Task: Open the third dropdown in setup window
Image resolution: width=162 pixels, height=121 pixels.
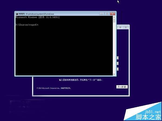Action: [117, 69]
